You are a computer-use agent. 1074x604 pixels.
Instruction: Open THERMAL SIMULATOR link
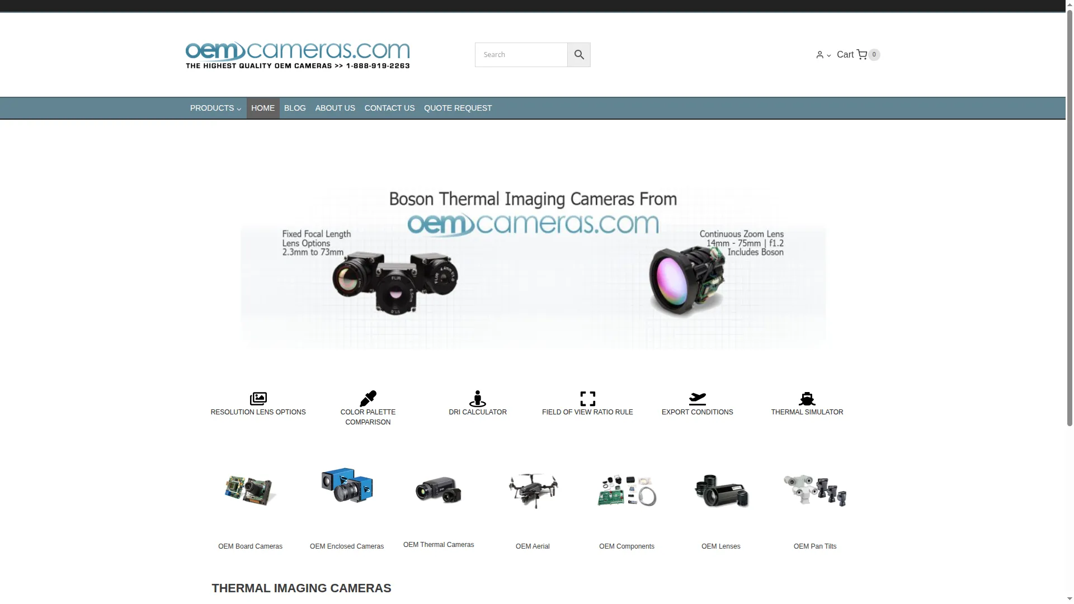(x=807, y=412)
